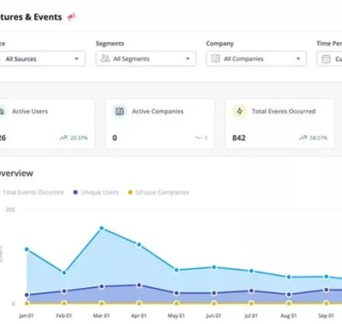This screenshot has height=324, width=342.
Task: Click the Active Users card icon
Action: pos(3,111)
